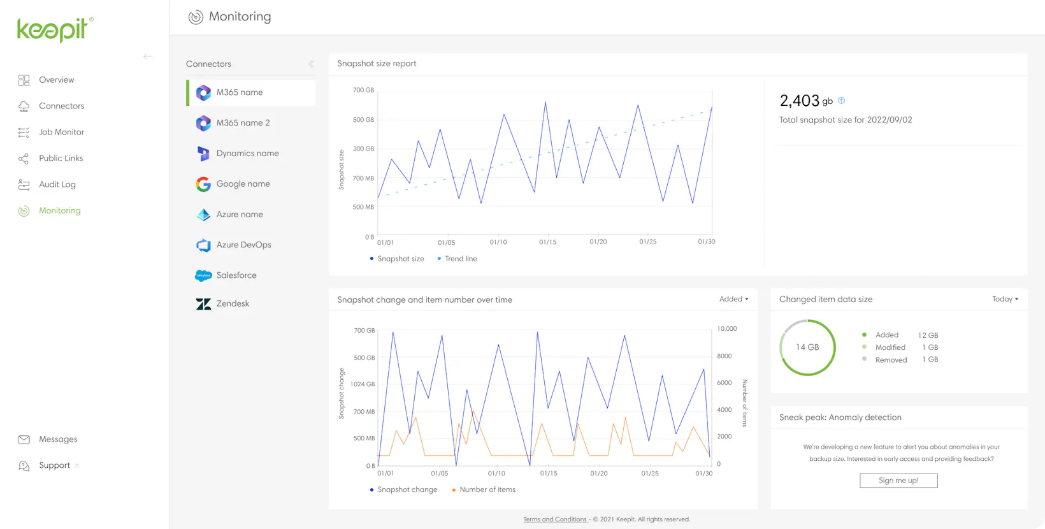Select the Zendesk connector icon
Viewport: 1045px width, 529px height.
(x=203, y=304)
